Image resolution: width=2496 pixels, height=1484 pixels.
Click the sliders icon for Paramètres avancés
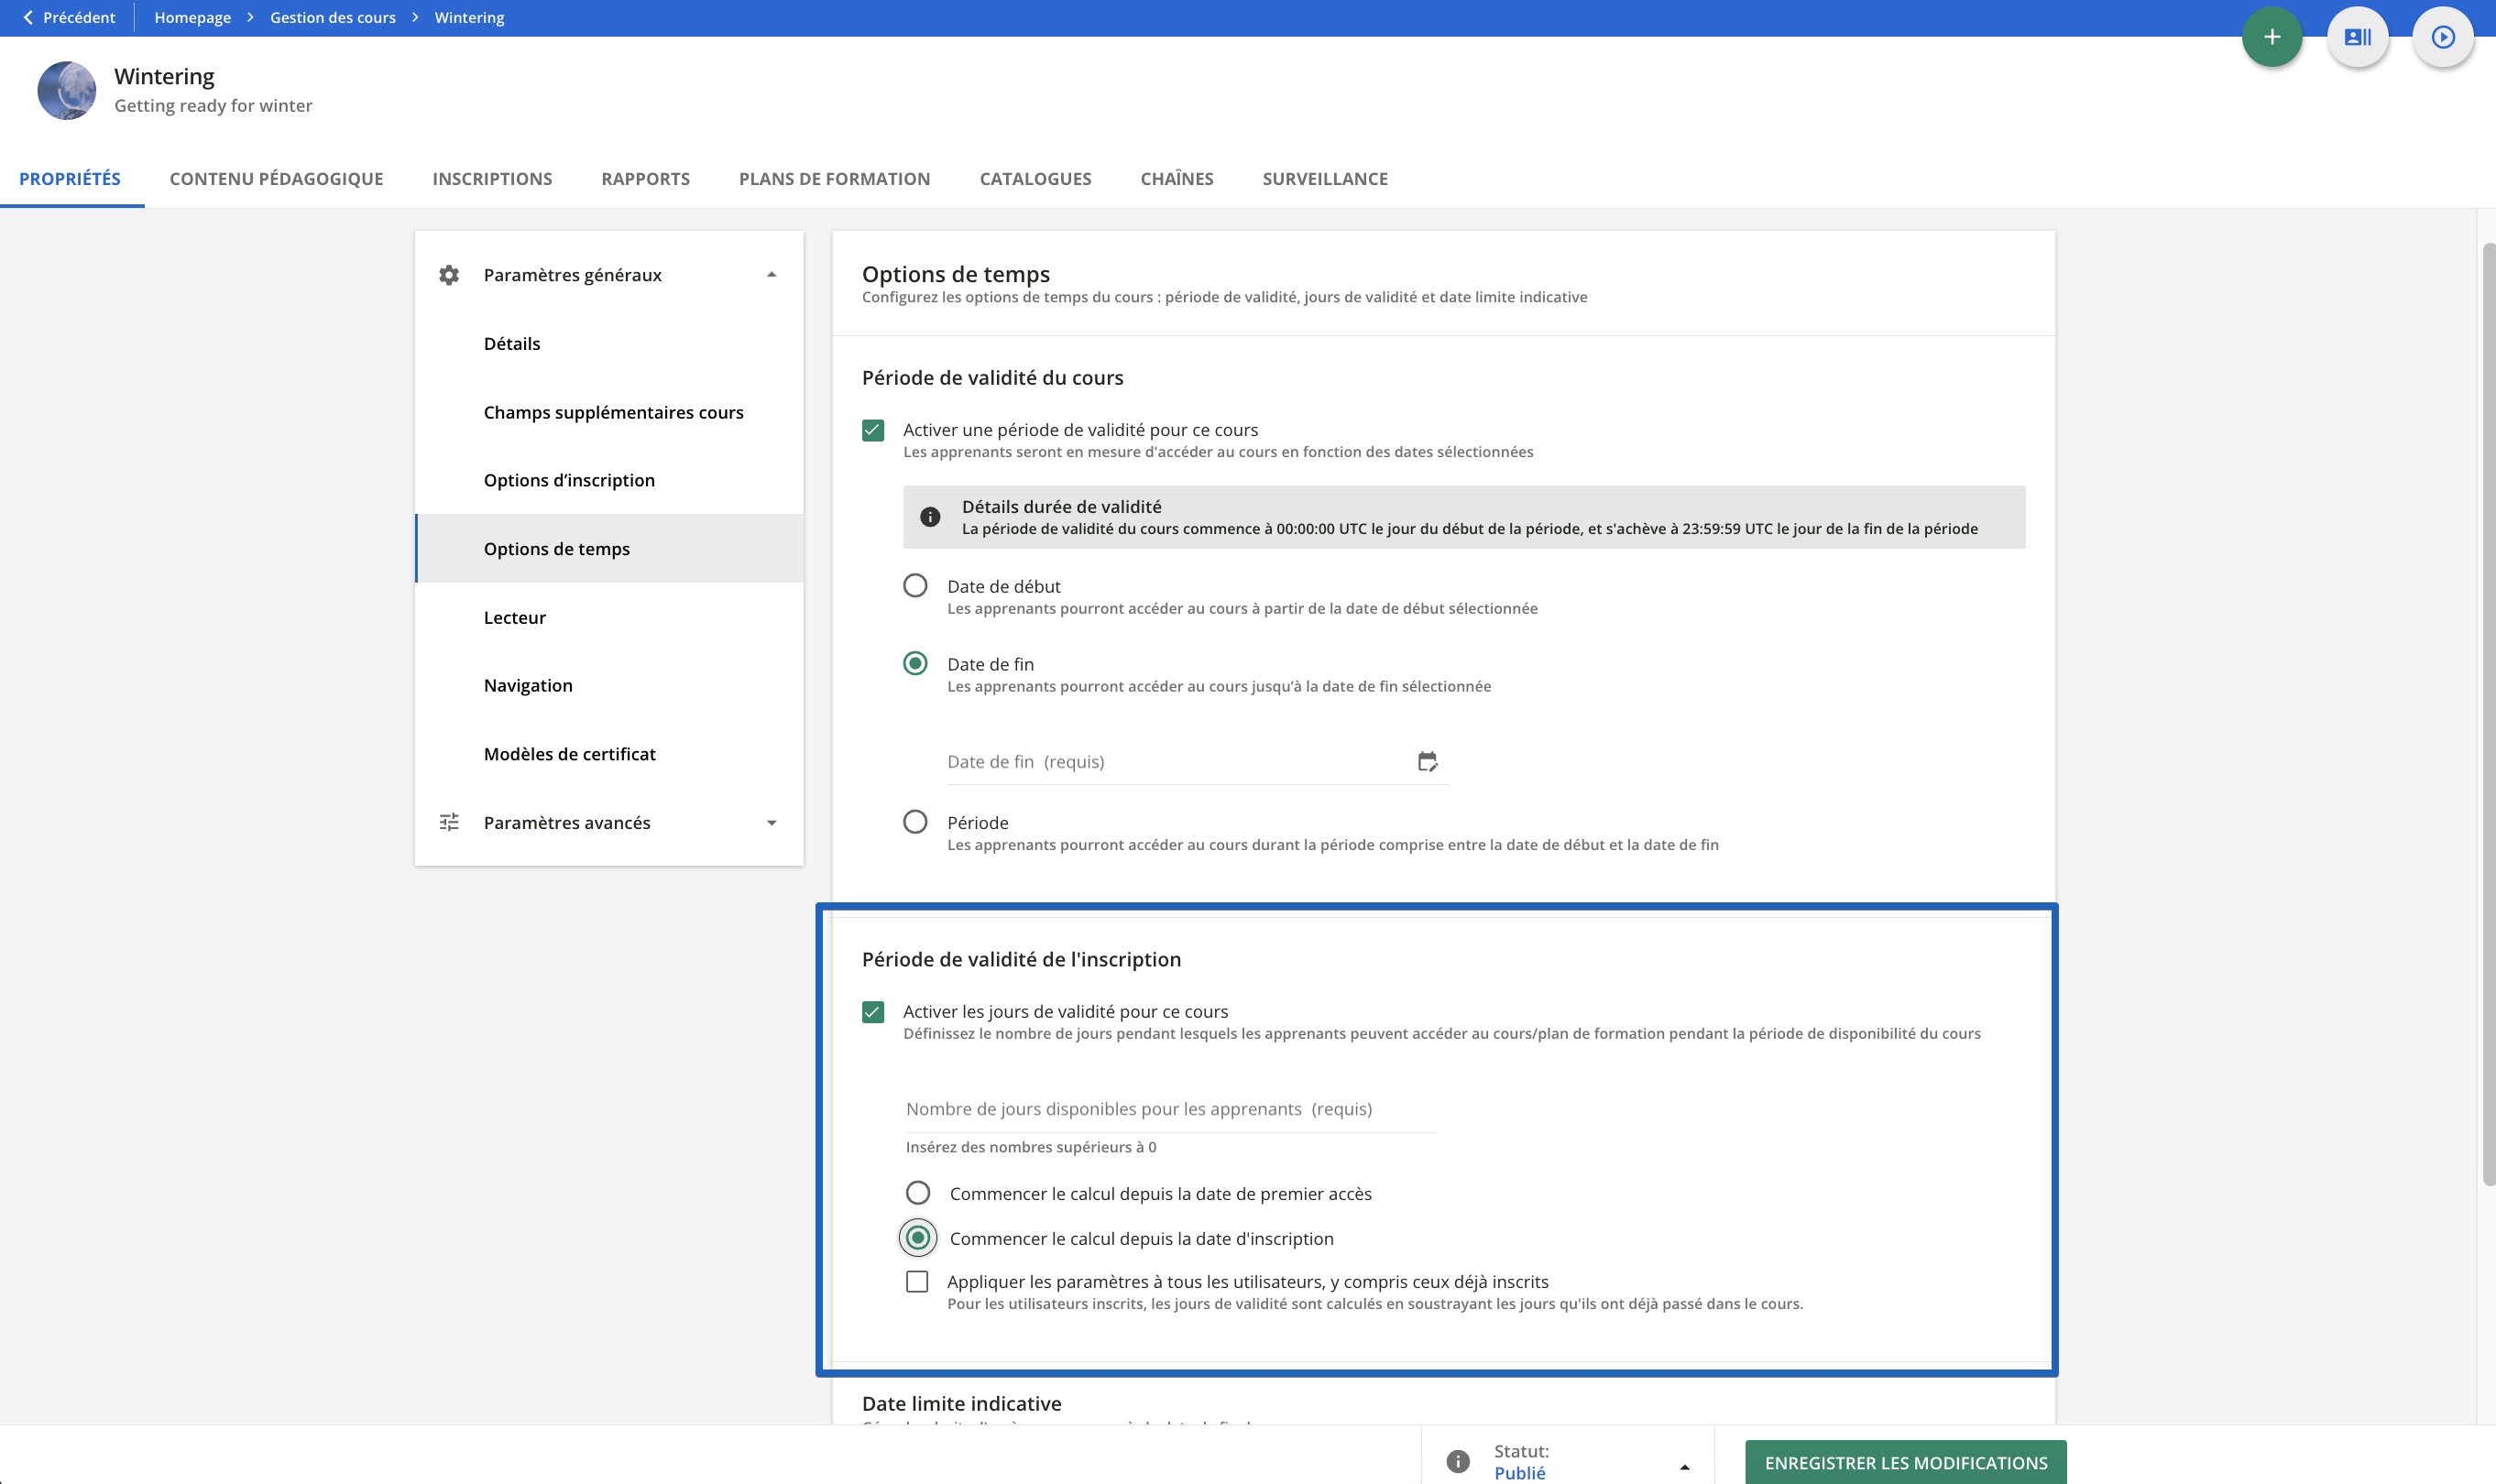pyautogui.click(x=449, y=822)
